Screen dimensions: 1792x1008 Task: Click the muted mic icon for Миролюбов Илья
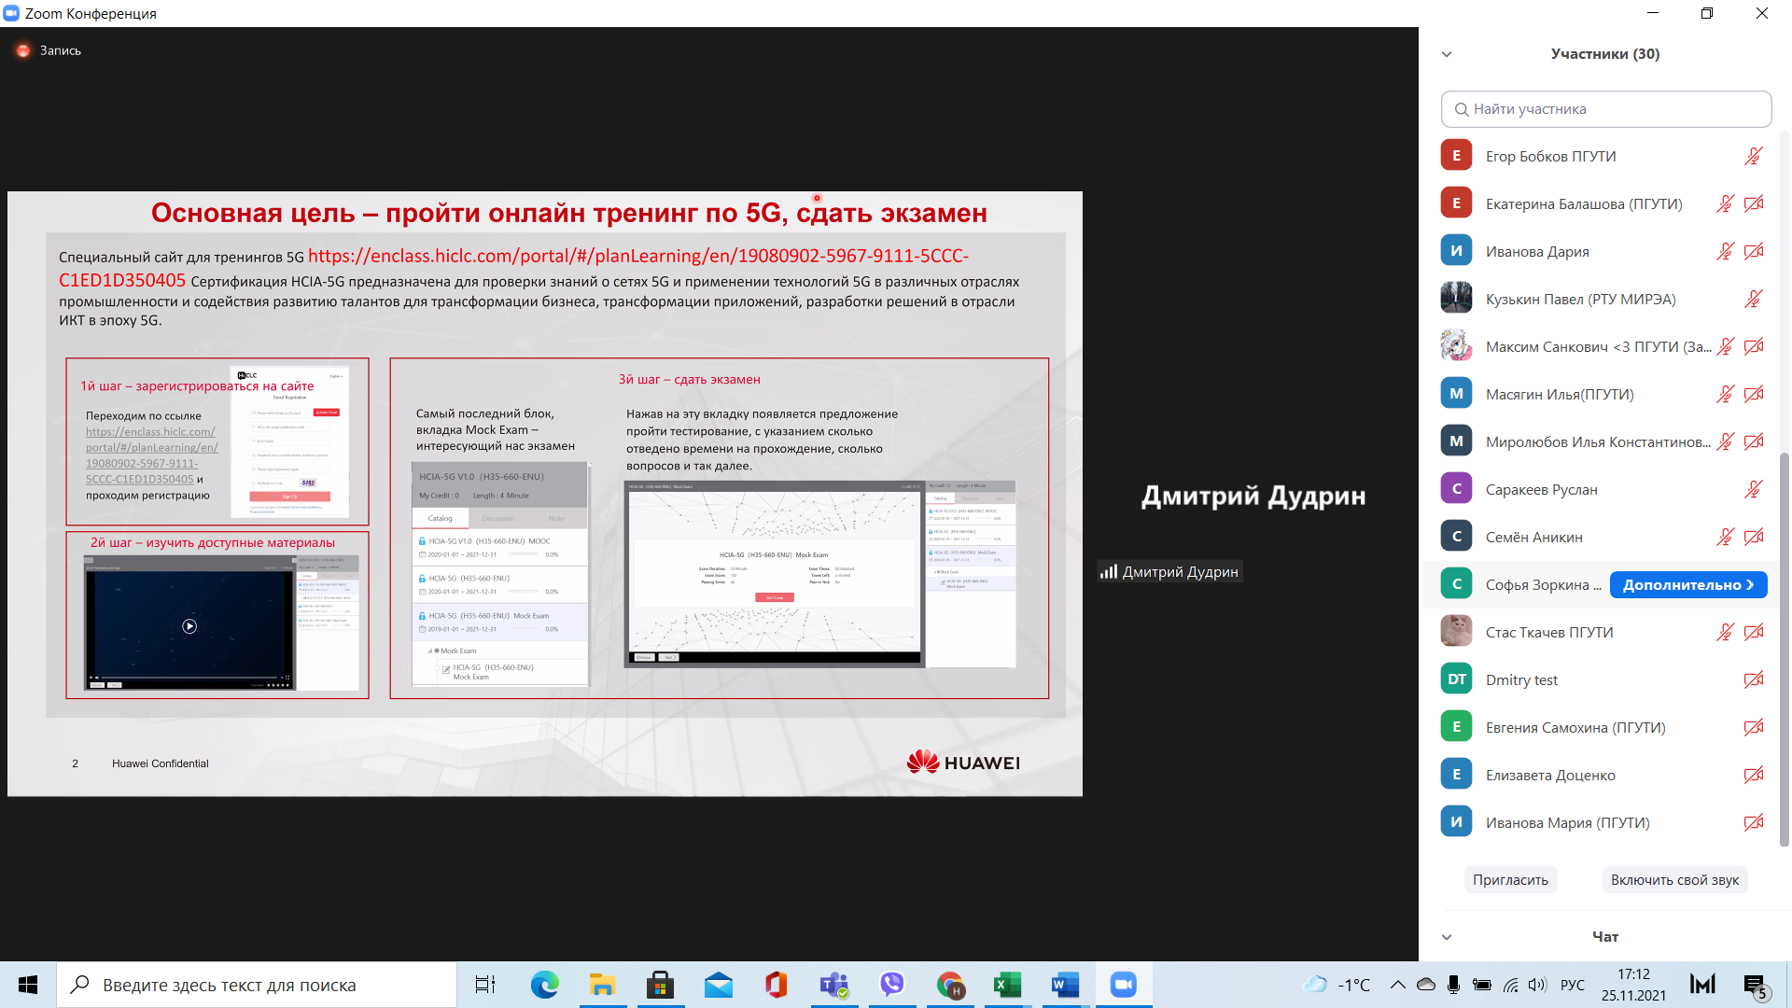(1726, 441)
